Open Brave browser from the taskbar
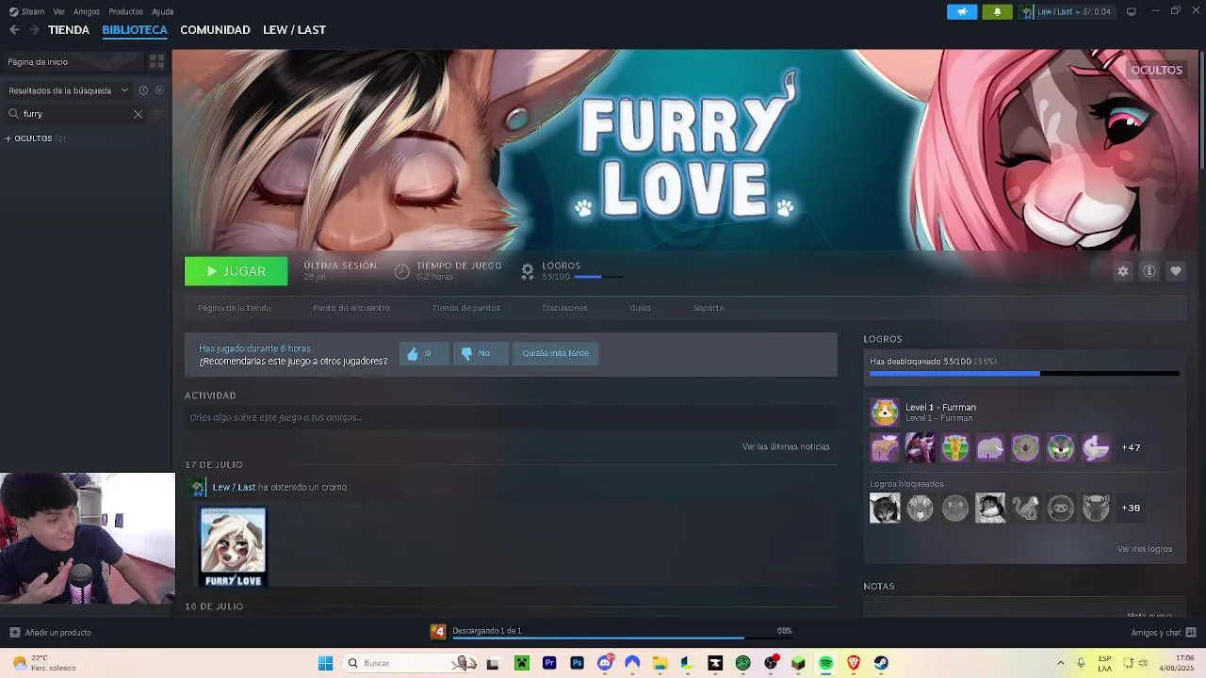1206x678 pixels. (x=854, y=663)
